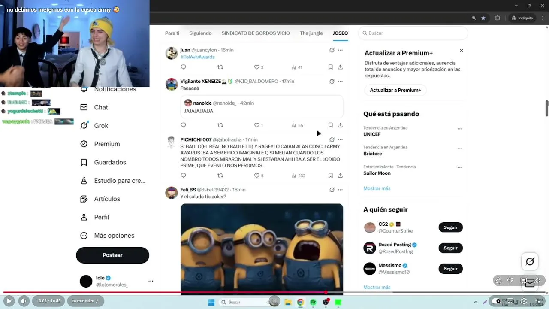Open The jungle tab
This screenshot has height=309, width=549.
311,33
